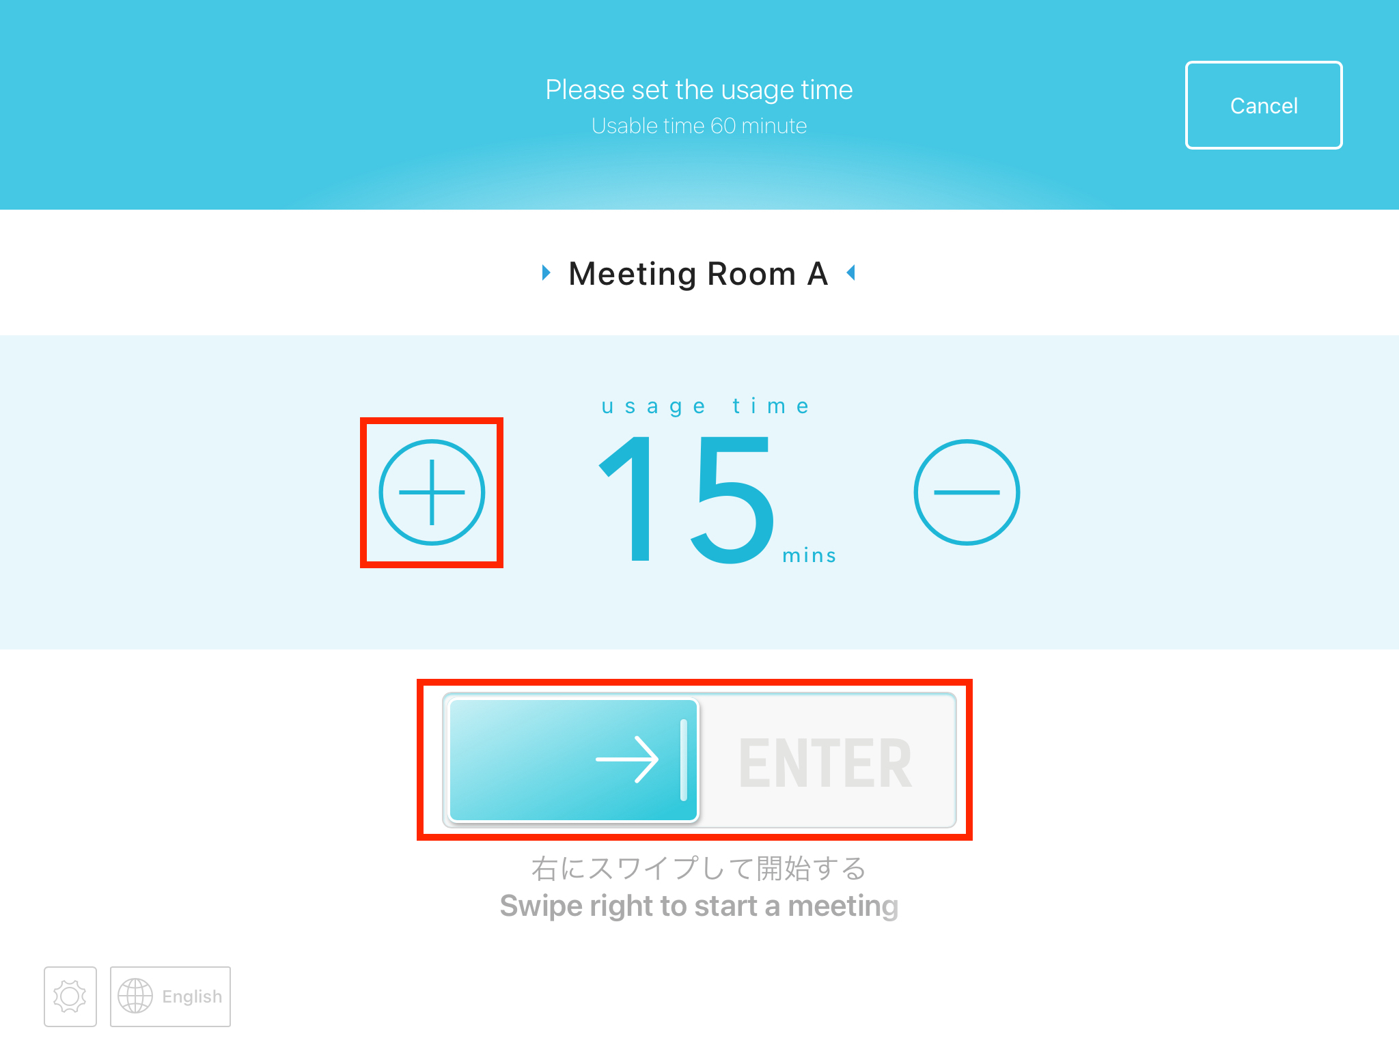Click the globe language icon
Image resolution: width=1399 pixels, height=1049 pixels.
[135, 996]
